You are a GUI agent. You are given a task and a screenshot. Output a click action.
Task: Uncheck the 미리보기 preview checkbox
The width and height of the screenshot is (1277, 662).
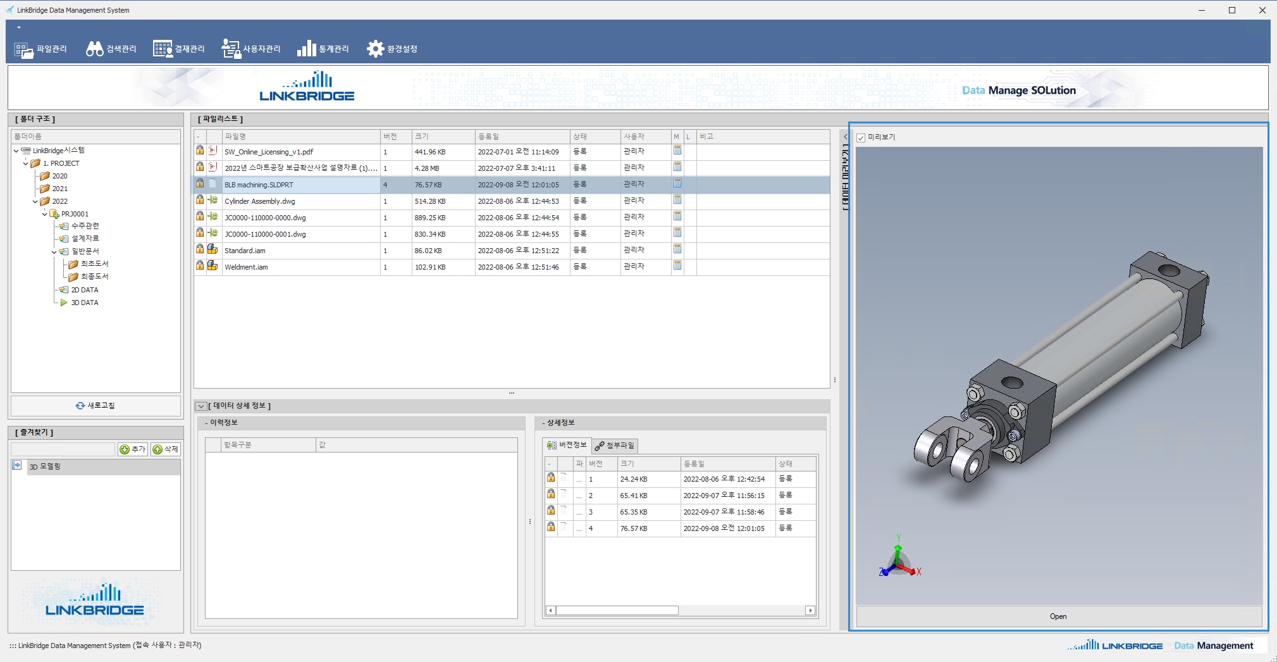coord(861,138)
